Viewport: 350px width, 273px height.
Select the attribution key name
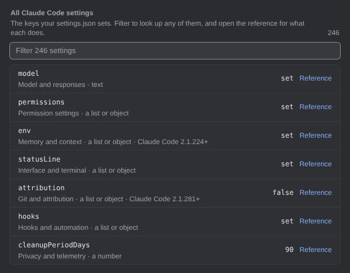pos(42,188)
